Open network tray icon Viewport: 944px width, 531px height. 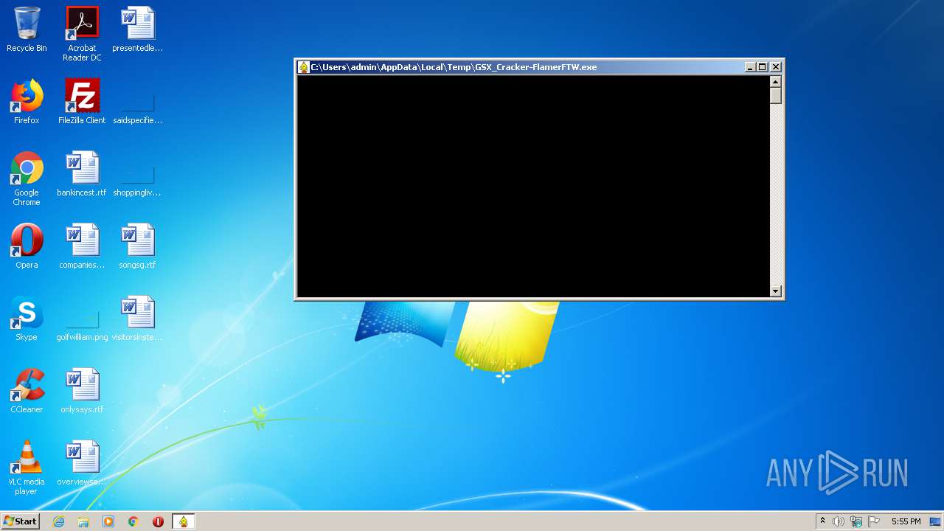tap(856, 521)
